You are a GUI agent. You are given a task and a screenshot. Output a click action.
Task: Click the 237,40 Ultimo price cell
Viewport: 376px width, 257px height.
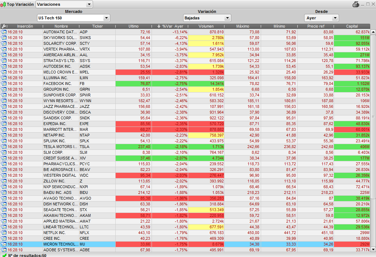click(x=134, y=147)
